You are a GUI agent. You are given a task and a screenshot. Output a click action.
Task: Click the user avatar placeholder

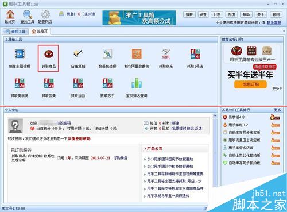[15, 126]
